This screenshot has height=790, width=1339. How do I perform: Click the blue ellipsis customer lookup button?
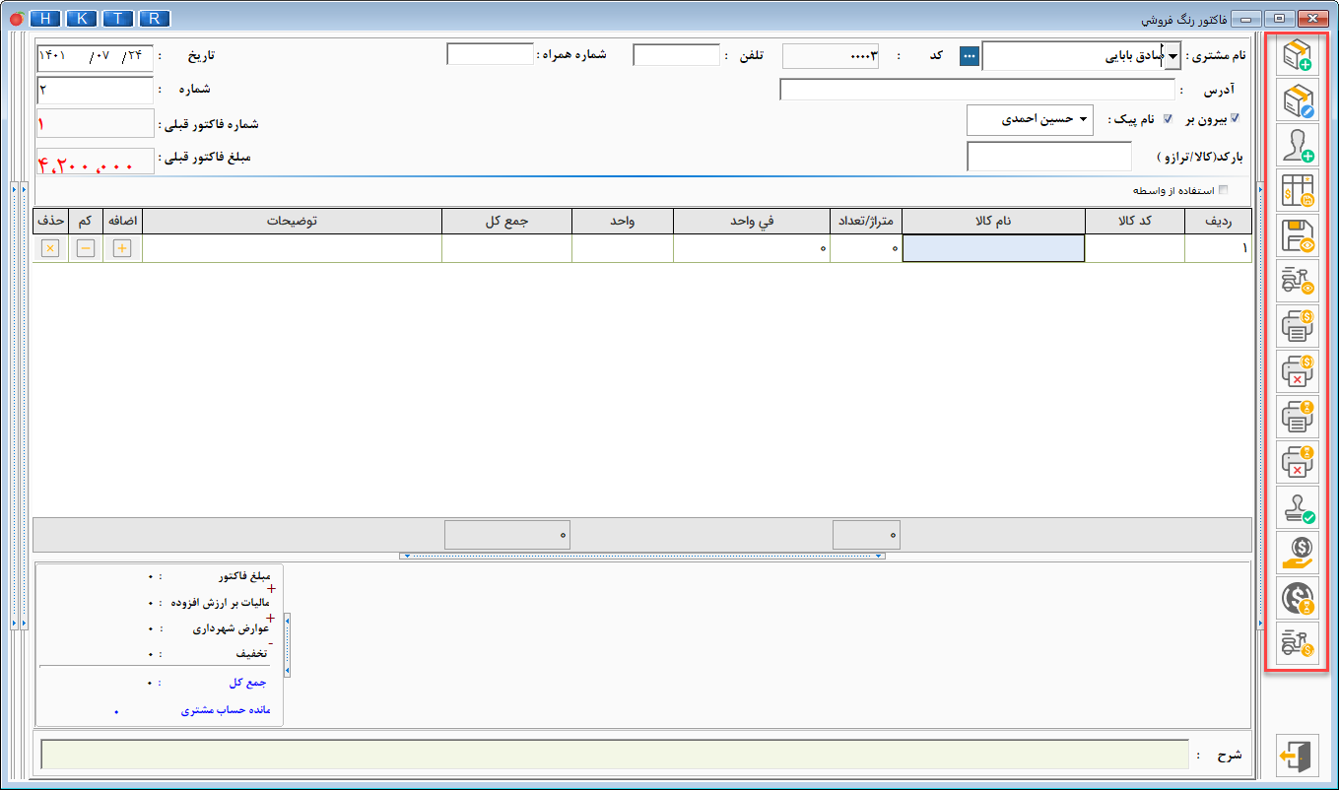(x=970, y=56)
